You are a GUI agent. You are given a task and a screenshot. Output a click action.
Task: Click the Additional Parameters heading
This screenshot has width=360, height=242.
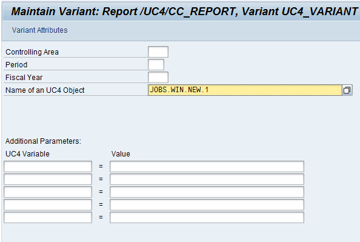click(x=43, y=141)
